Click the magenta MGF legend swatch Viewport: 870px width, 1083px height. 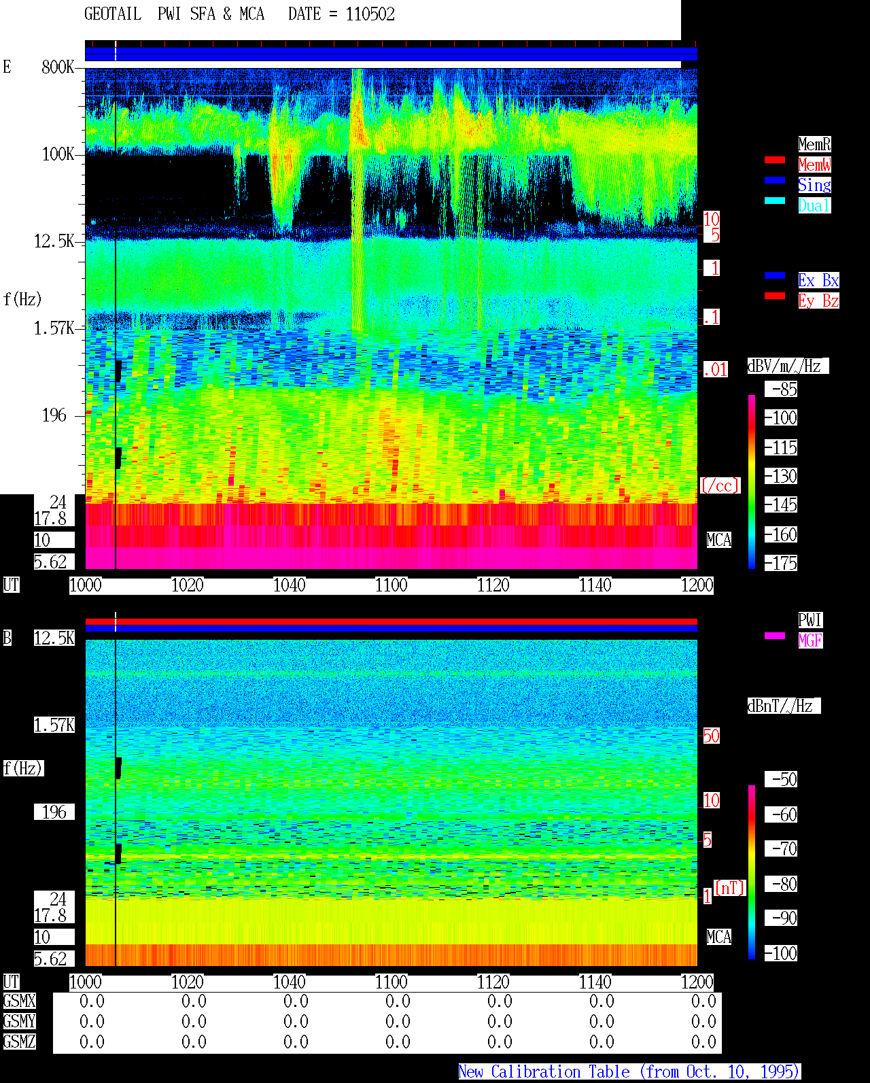point(775,636)
